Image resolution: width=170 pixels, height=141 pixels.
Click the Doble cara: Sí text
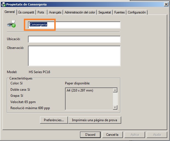[20, 90]
